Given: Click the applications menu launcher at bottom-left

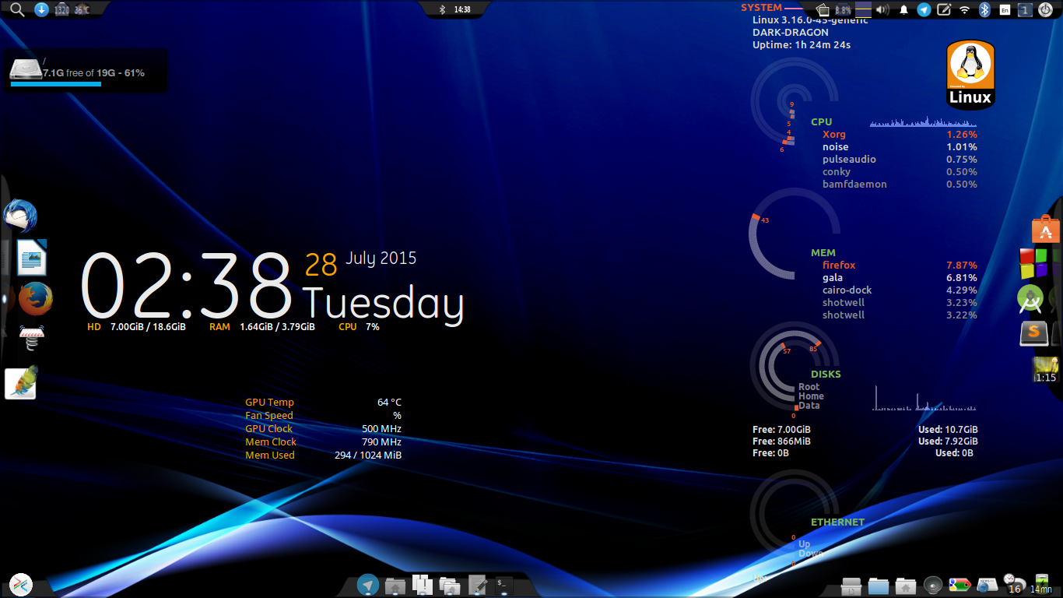Looking at the screenshot, I should coord(21,585).
